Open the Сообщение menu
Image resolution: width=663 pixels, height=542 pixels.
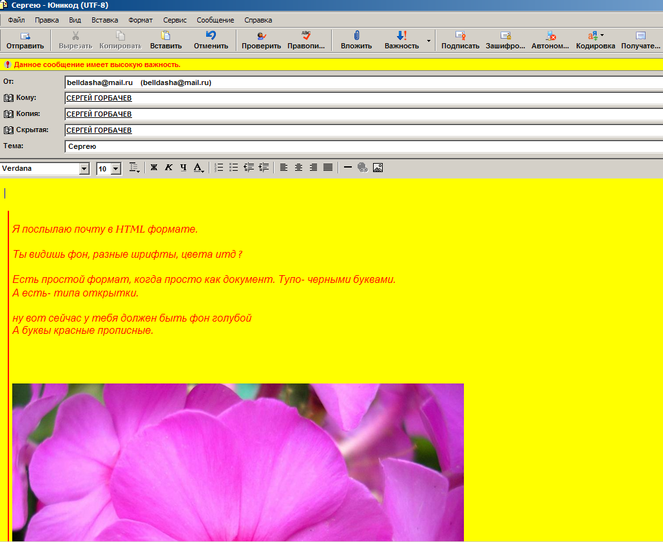(215, 20)
